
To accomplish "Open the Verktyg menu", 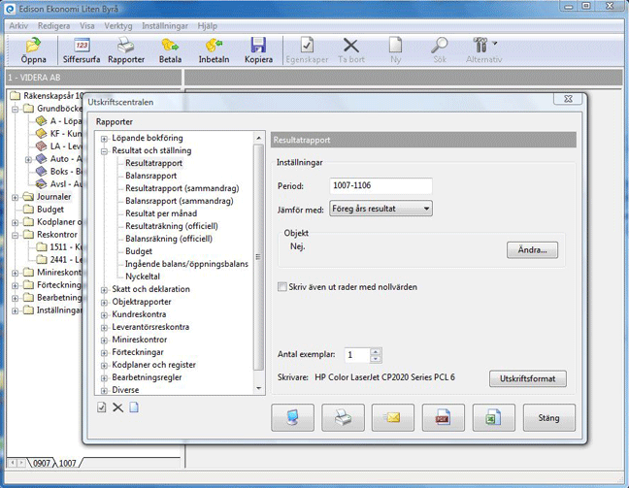I will pyautogui.click(x=118, y=26).
